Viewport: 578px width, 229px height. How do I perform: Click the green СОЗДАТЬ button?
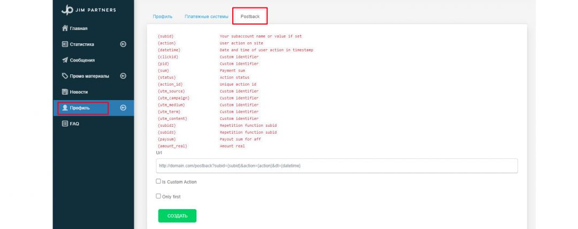(x=177, y=216)
